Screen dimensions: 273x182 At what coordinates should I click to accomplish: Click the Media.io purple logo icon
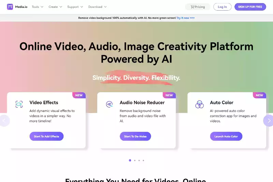[10, 7]
